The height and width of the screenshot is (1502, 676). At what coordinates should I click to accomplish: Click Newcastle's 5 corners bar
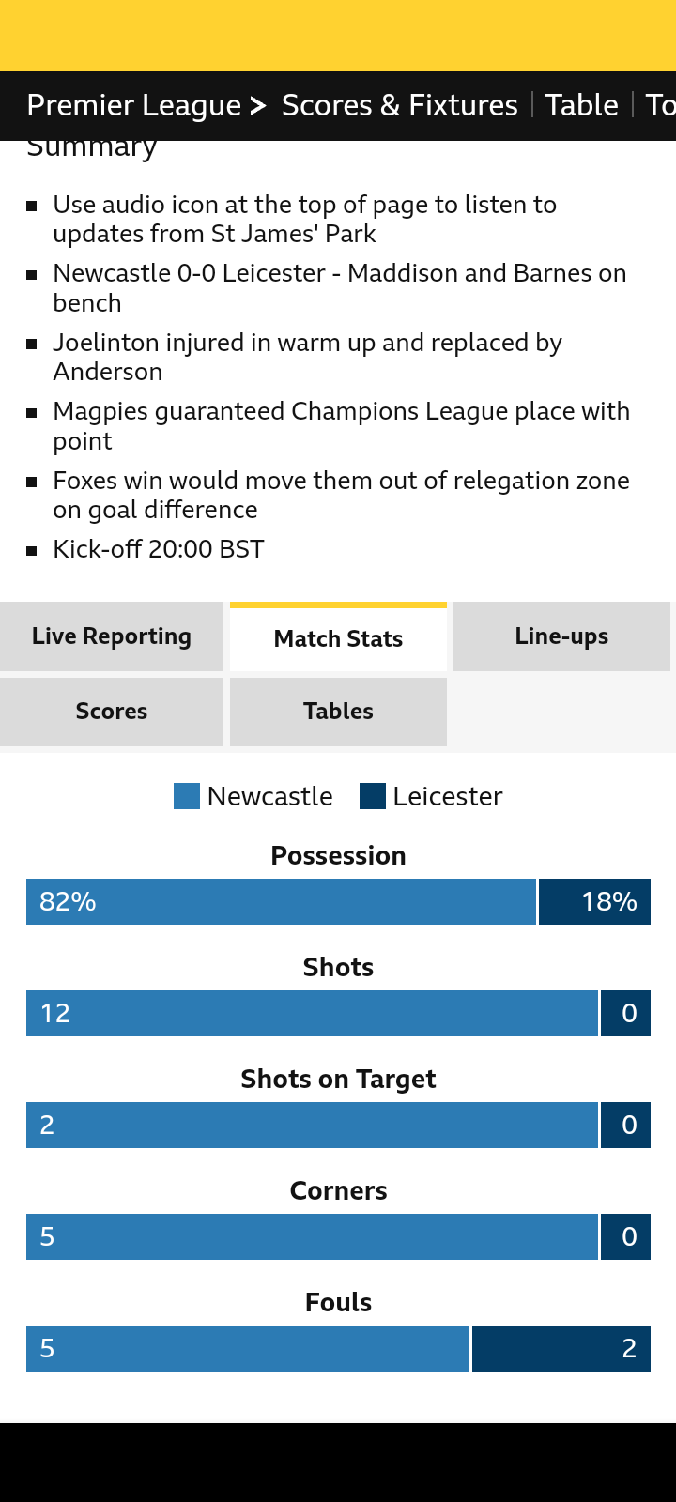pos(312,1237)
